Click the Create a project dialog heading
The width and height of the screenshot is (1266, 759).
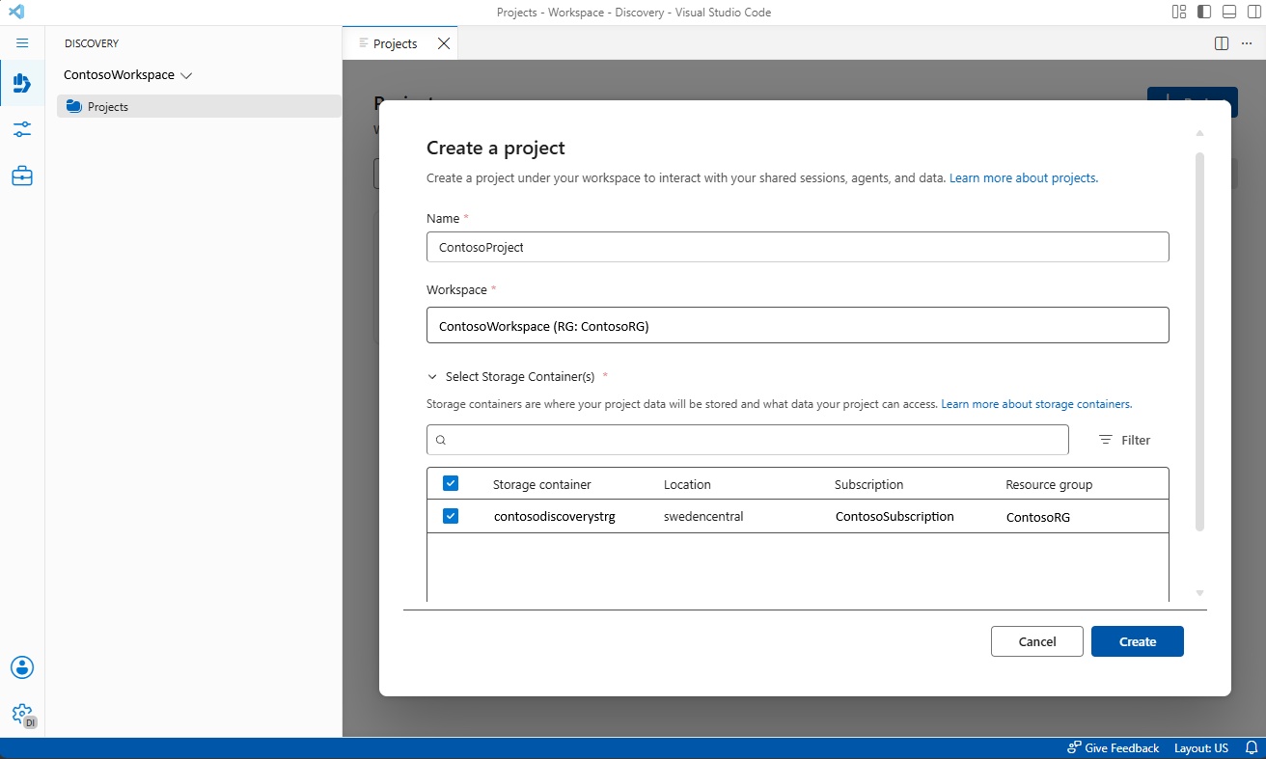click(496, 148)
